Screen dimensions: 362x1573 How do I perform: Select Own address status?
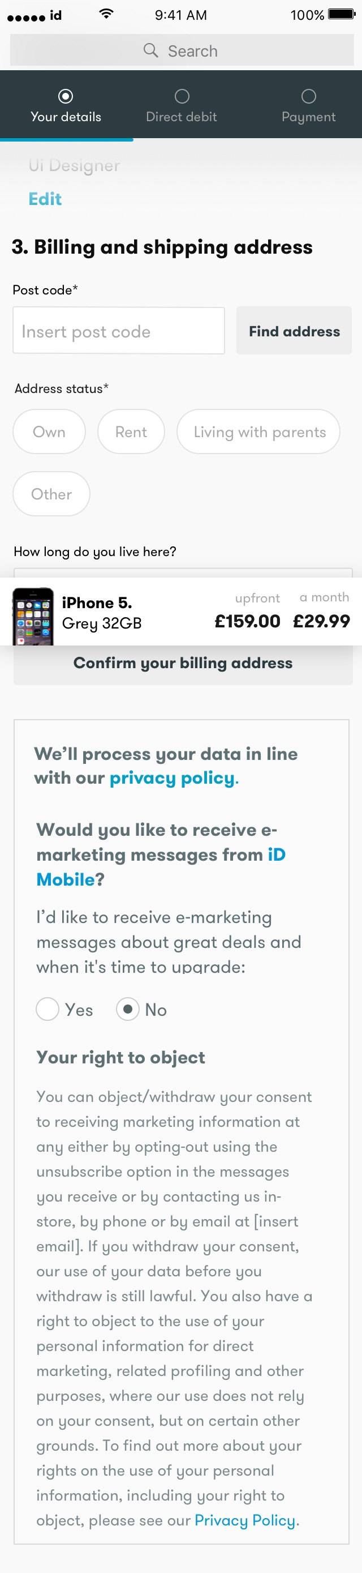click(x=49, y=431)
